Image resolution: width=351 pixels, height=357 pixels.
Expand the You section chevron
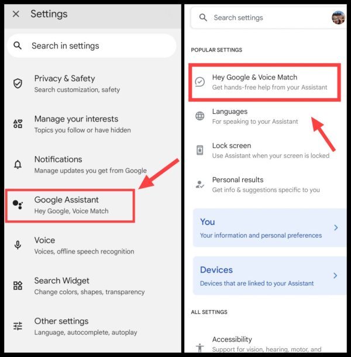tap(336, 227)
